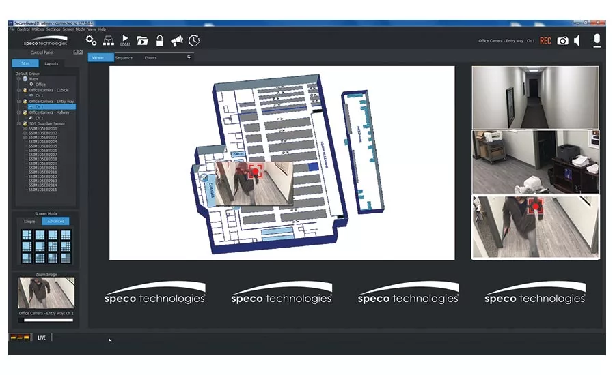Click the padlock icon
Screen dimensions: 615x375
click(x=159, y=41)
